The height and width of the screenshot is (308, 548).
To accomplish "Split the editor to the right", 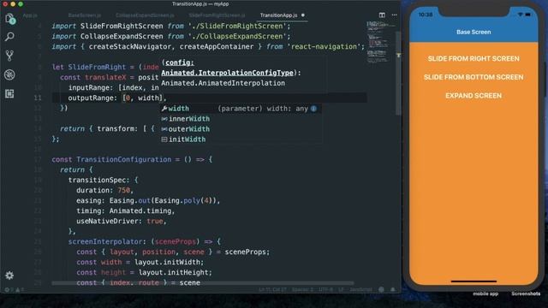I will coord(382,15).
